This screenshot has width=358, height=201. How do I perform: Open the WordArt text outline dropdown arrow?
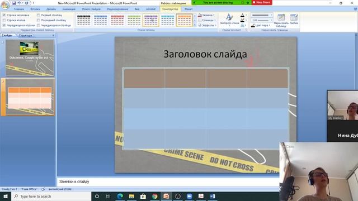pyautogui.click(x=246, y=20)
